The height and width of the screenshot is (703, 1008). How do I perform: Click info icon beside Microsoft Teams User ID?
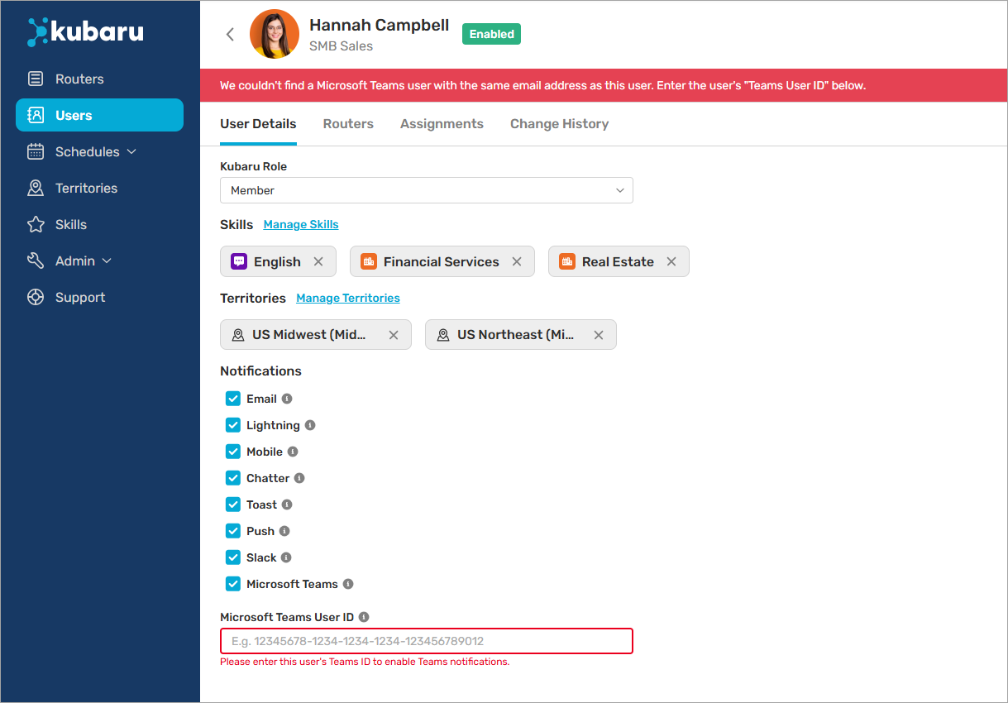(364, 617)
